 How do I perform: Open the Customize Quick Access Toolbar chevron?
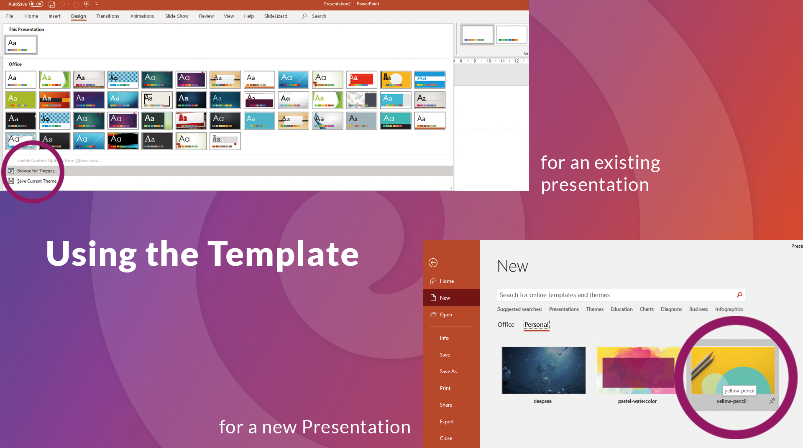[96, 4]
